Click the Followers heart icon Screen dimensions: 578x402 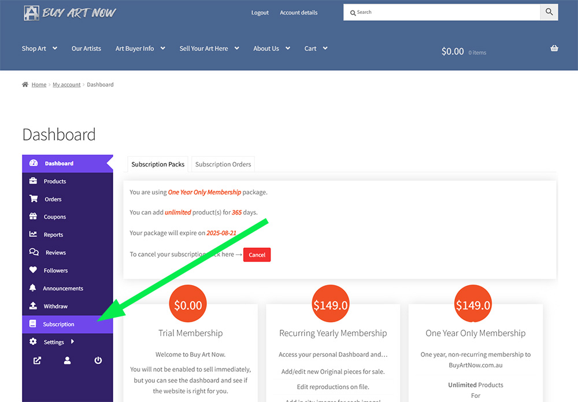click(x=33, y=270)
